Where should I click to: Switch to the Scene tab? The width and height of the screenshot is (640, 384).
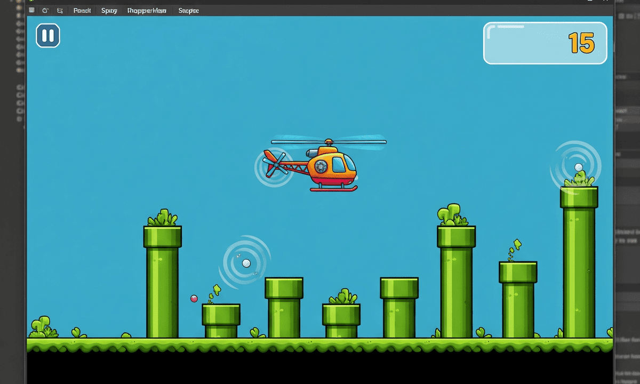pyautogui.click(x=188, y=10)
